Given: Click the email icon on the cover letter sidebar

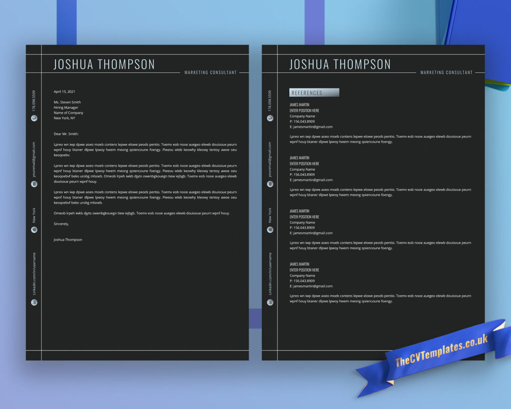Looking at the screenshot, I should [x=33, y=184].
